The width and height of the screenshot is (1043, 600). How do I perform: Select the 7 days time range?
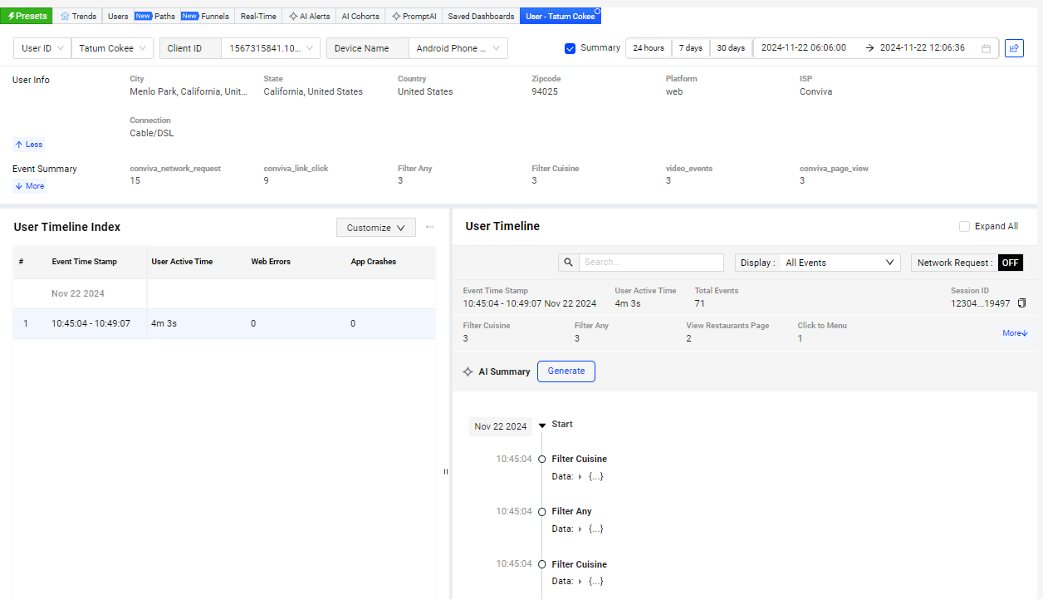coord(691,48)
